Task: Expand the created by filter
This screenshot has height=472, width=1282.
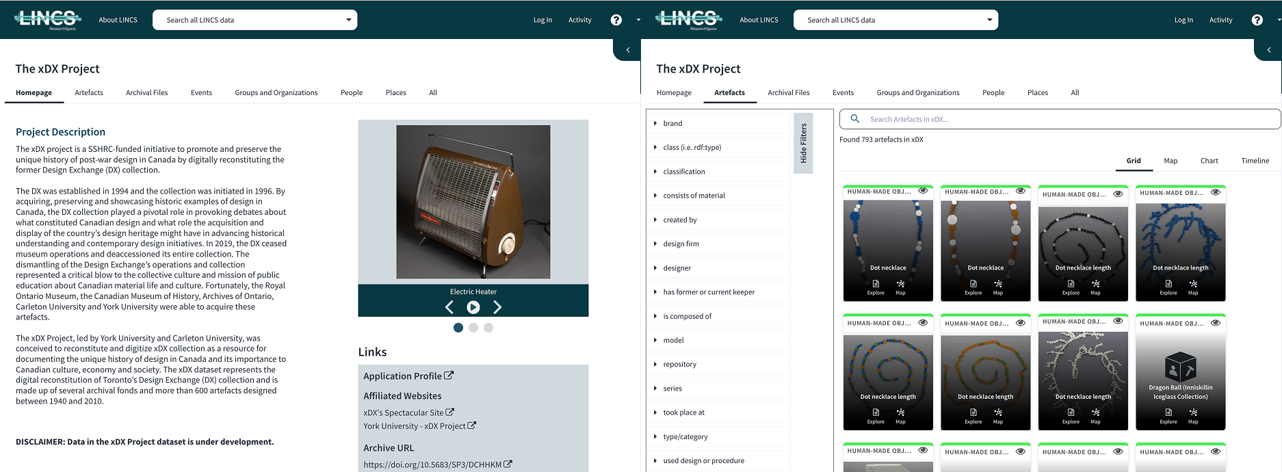Action: (718, 220)
